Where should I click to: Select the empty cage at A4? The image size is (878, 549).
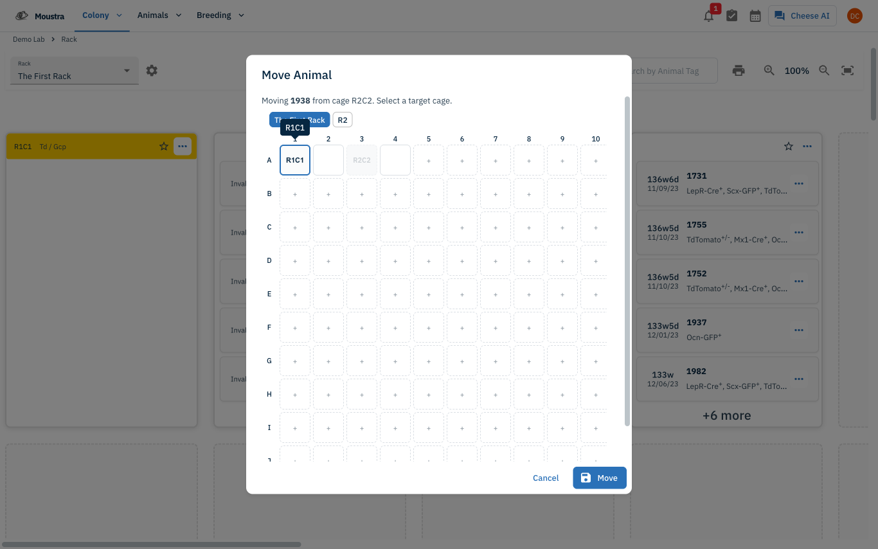tap(395, 160)
